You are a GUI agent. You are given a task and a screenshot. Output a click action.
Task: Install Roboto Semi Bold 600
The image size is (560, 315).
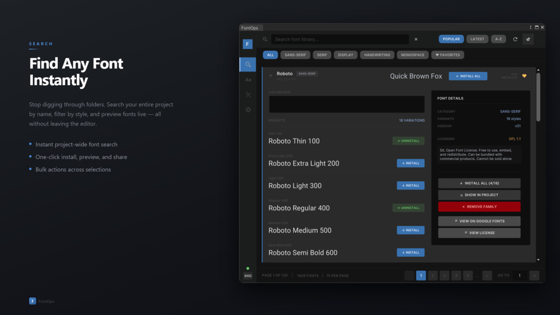(411, 252)
